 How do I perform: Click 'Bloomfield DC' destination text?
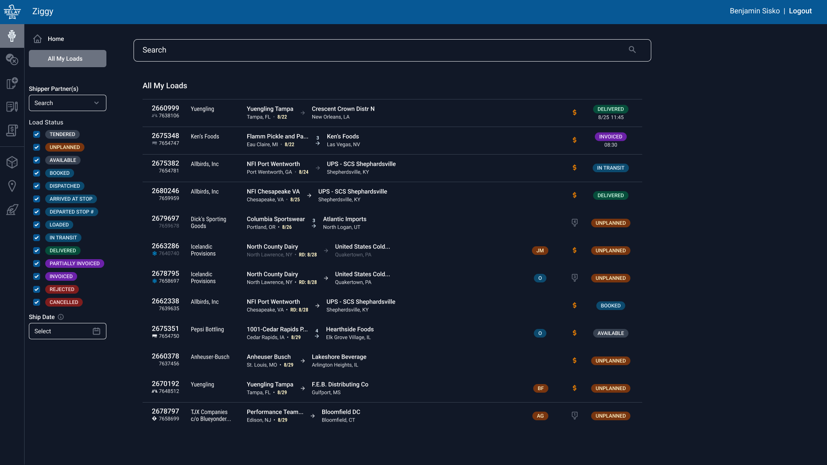pos(341,412)
